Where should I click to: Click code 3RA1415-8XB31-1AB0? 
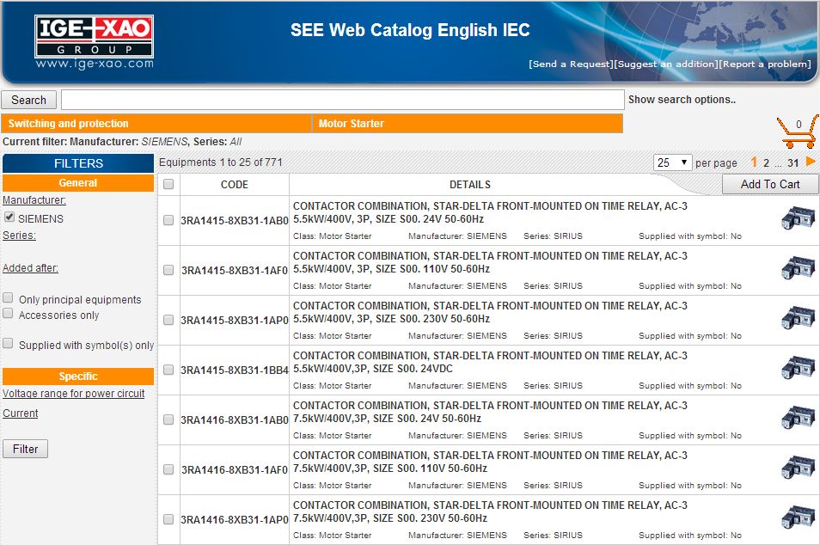[x=235, y=221]
